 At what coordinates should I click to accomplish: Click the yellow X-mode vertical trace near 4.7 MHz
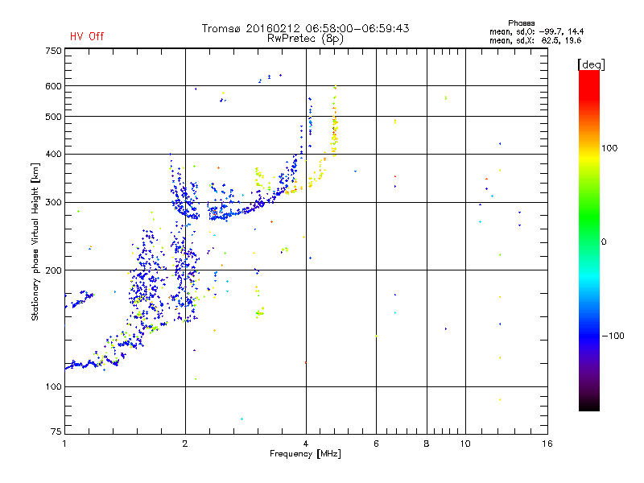(335, 122)
